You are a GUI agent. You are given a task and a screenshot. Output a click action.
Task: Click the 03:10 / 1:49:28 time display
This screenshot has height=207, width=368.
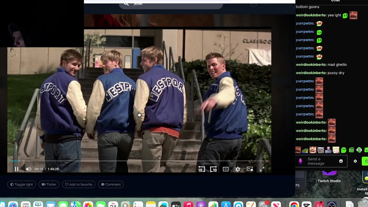tap(47, 169)
